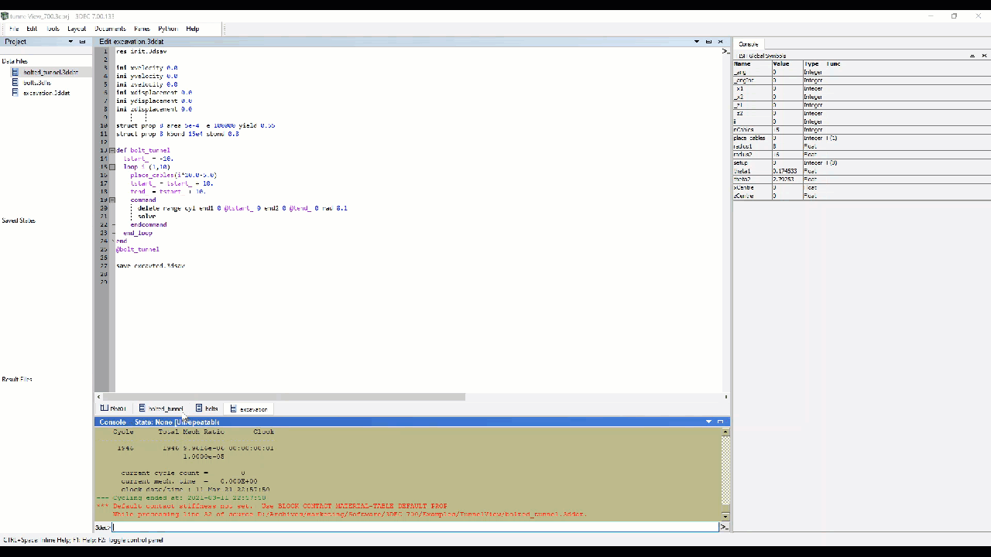Open the Project pane dropdown arrow

(70, 42)
